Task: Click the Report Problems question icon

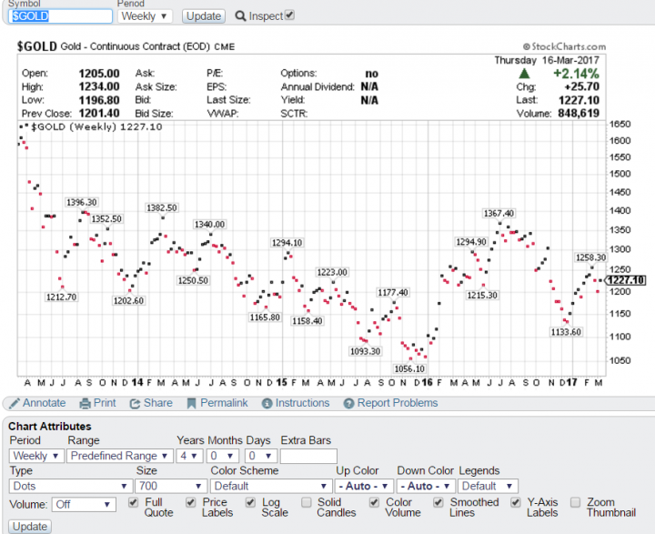Action: pyautogui.click(x=348, y=403)
